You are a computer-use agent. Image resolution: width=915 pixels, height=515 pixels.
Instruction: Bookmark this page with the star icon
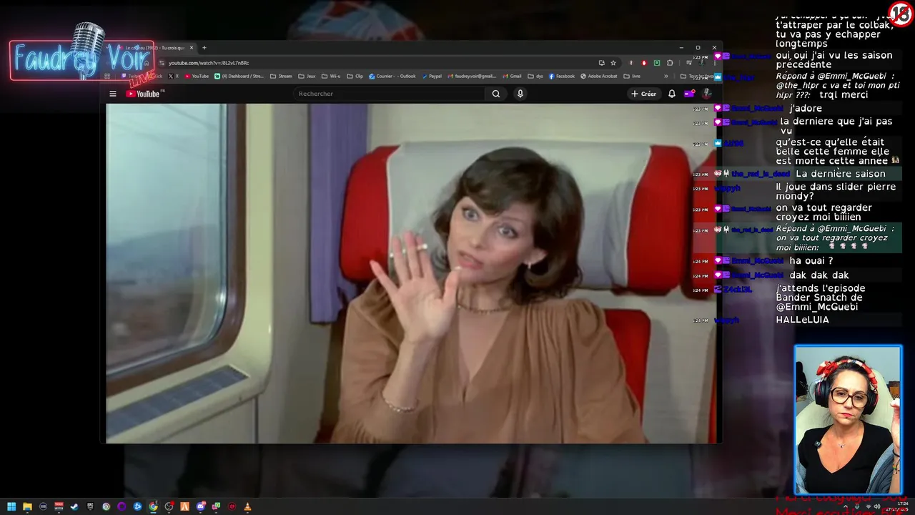point(613,63)
